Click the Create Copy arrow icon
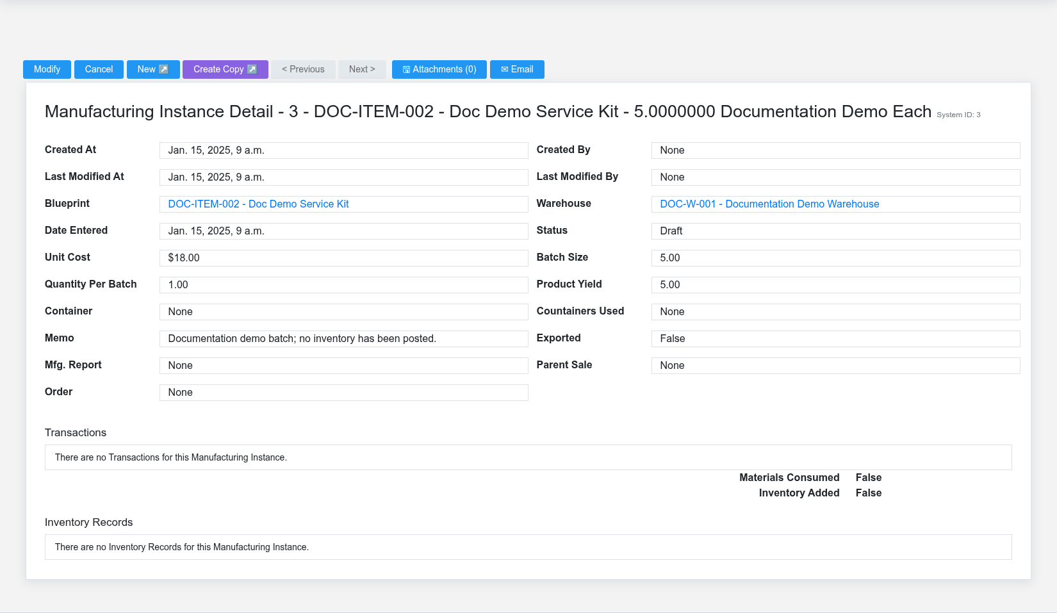 tap(252, 69)
